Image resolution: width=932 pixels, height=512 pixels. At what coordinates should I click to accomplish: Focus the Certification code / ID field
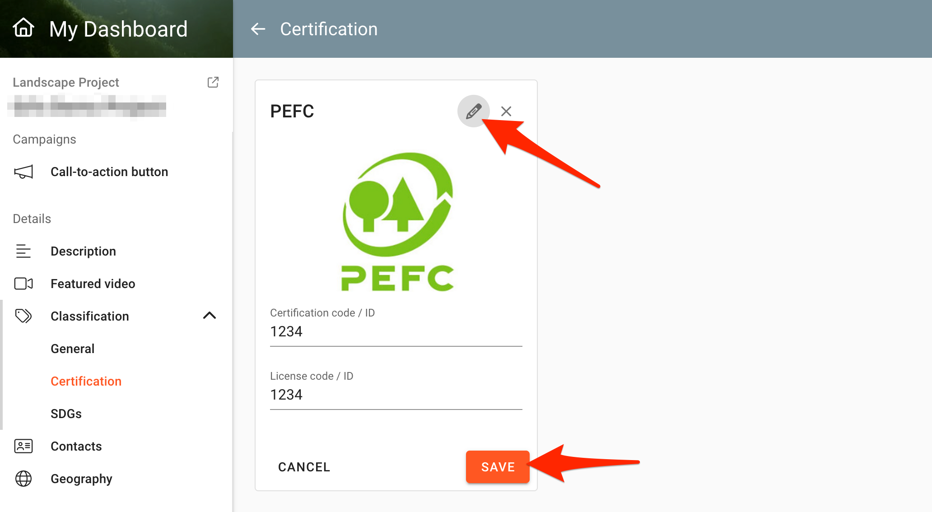(x=396, y=332)
